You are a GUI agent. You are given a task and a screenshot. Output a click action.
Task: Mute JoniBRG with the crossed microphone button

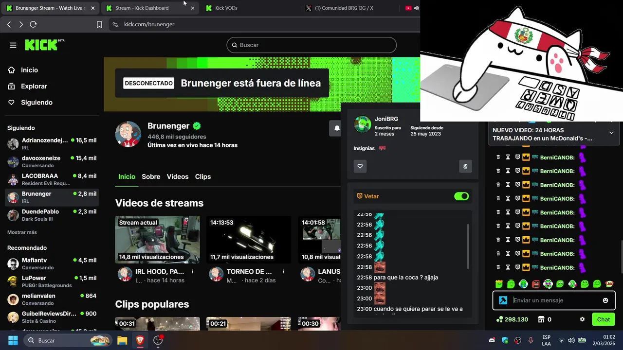tap(465, 166)
